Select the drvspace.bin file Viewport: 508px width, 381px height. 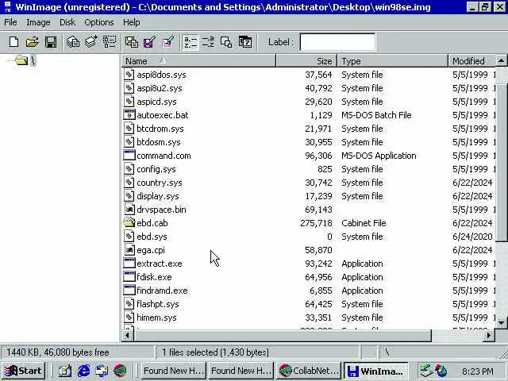coord(161,210)
